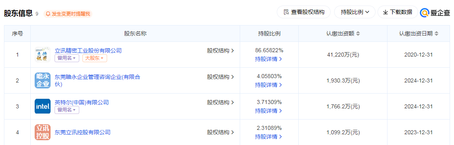Click the 瞻永企业 logo icon

point(43,80)
